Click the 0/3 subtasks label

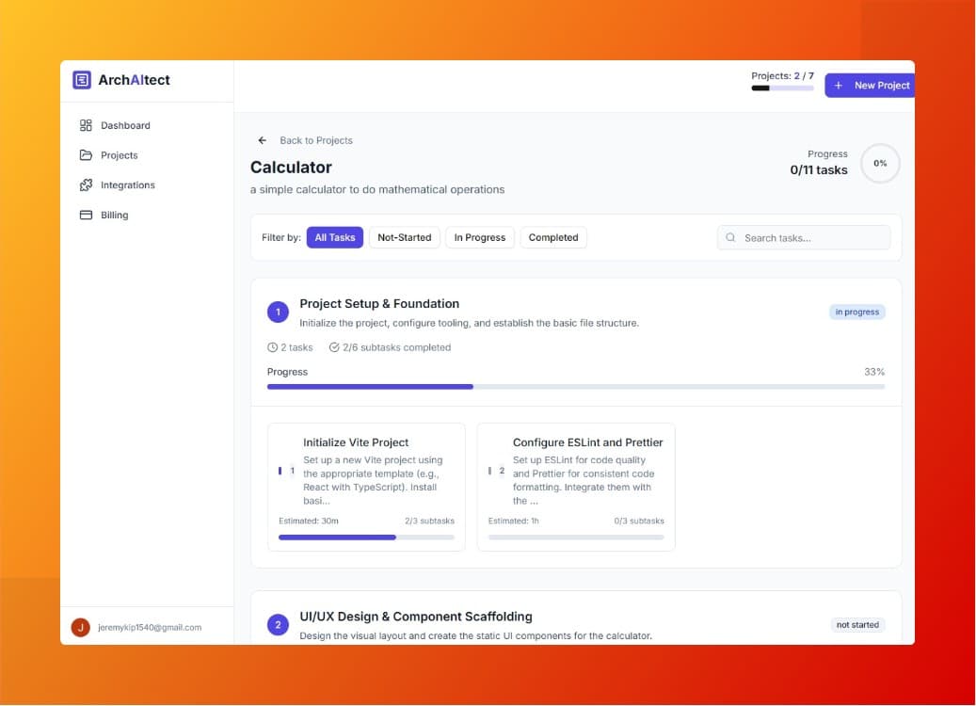pyautogui.click(x=639, y=521)
